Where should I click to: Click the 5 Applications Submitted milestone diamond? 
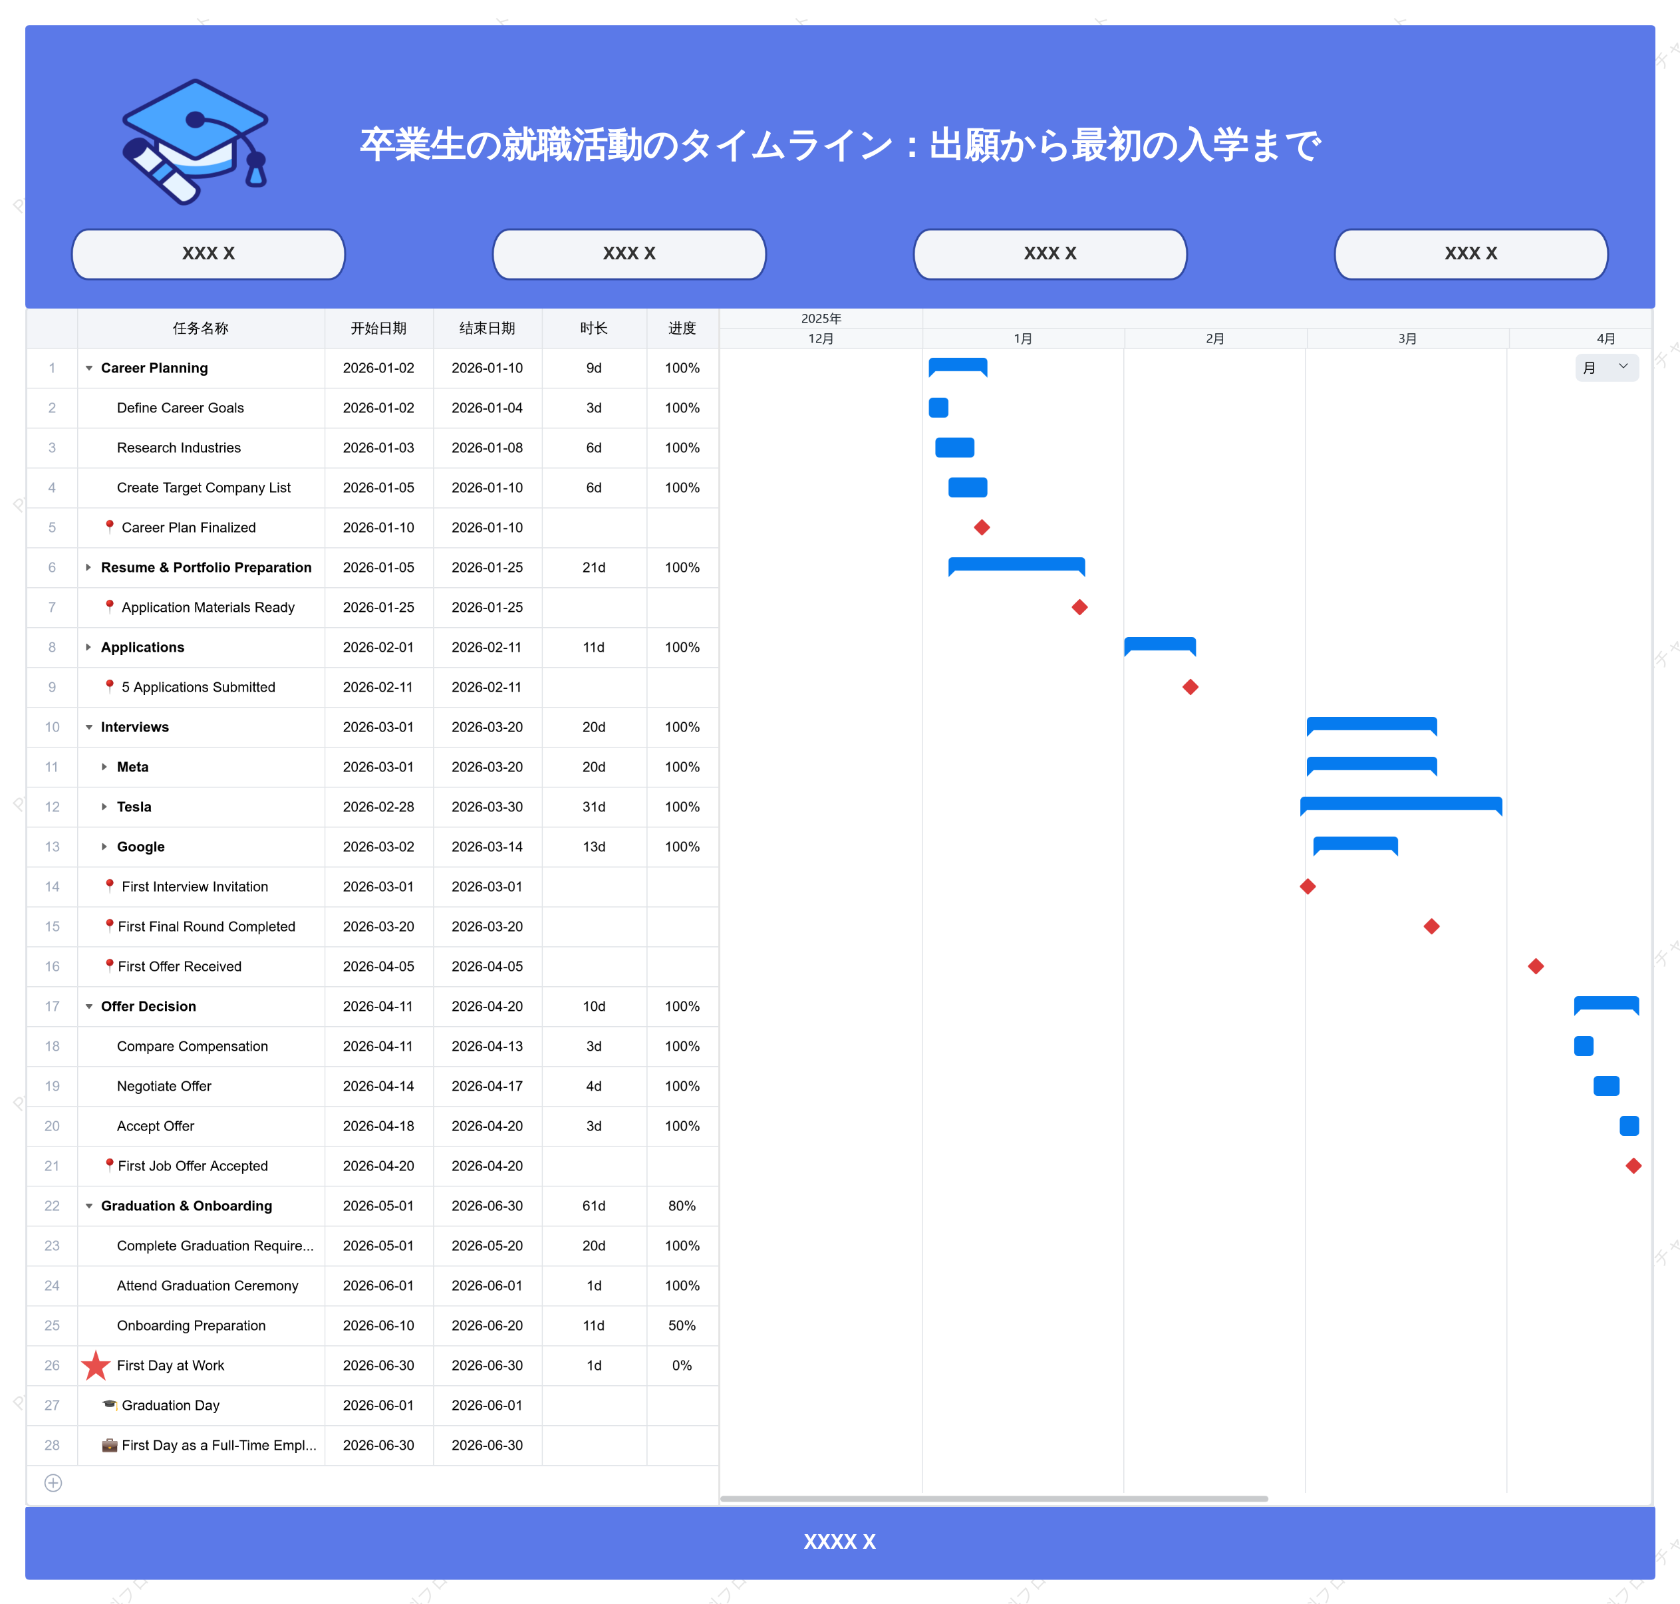point(1190,686)
